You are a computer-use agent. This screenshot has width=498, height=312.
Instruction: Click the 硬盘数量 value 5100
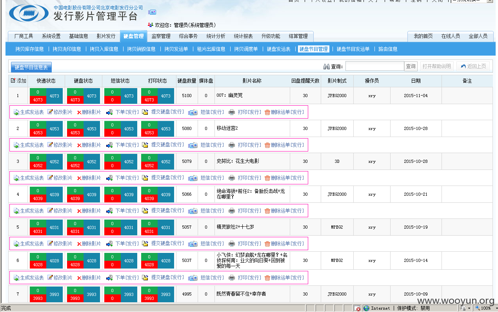(x=187, y=96)
